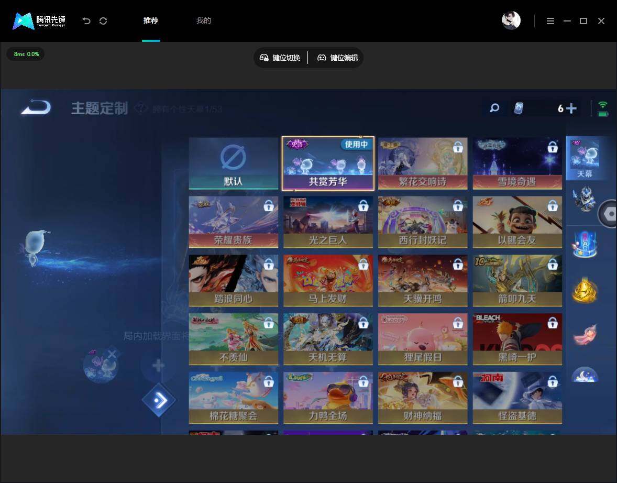Click the 使用中 badge on 共赏芳华

(x=356, y=145)
